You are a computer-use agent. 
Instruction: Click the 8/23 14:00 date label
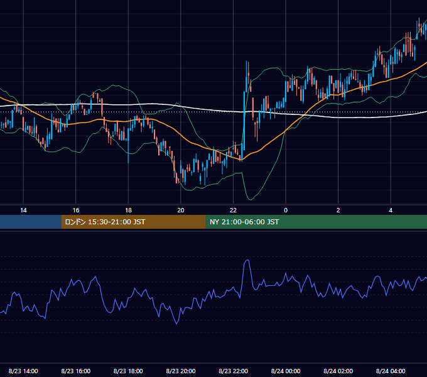[x=23, y=371]
